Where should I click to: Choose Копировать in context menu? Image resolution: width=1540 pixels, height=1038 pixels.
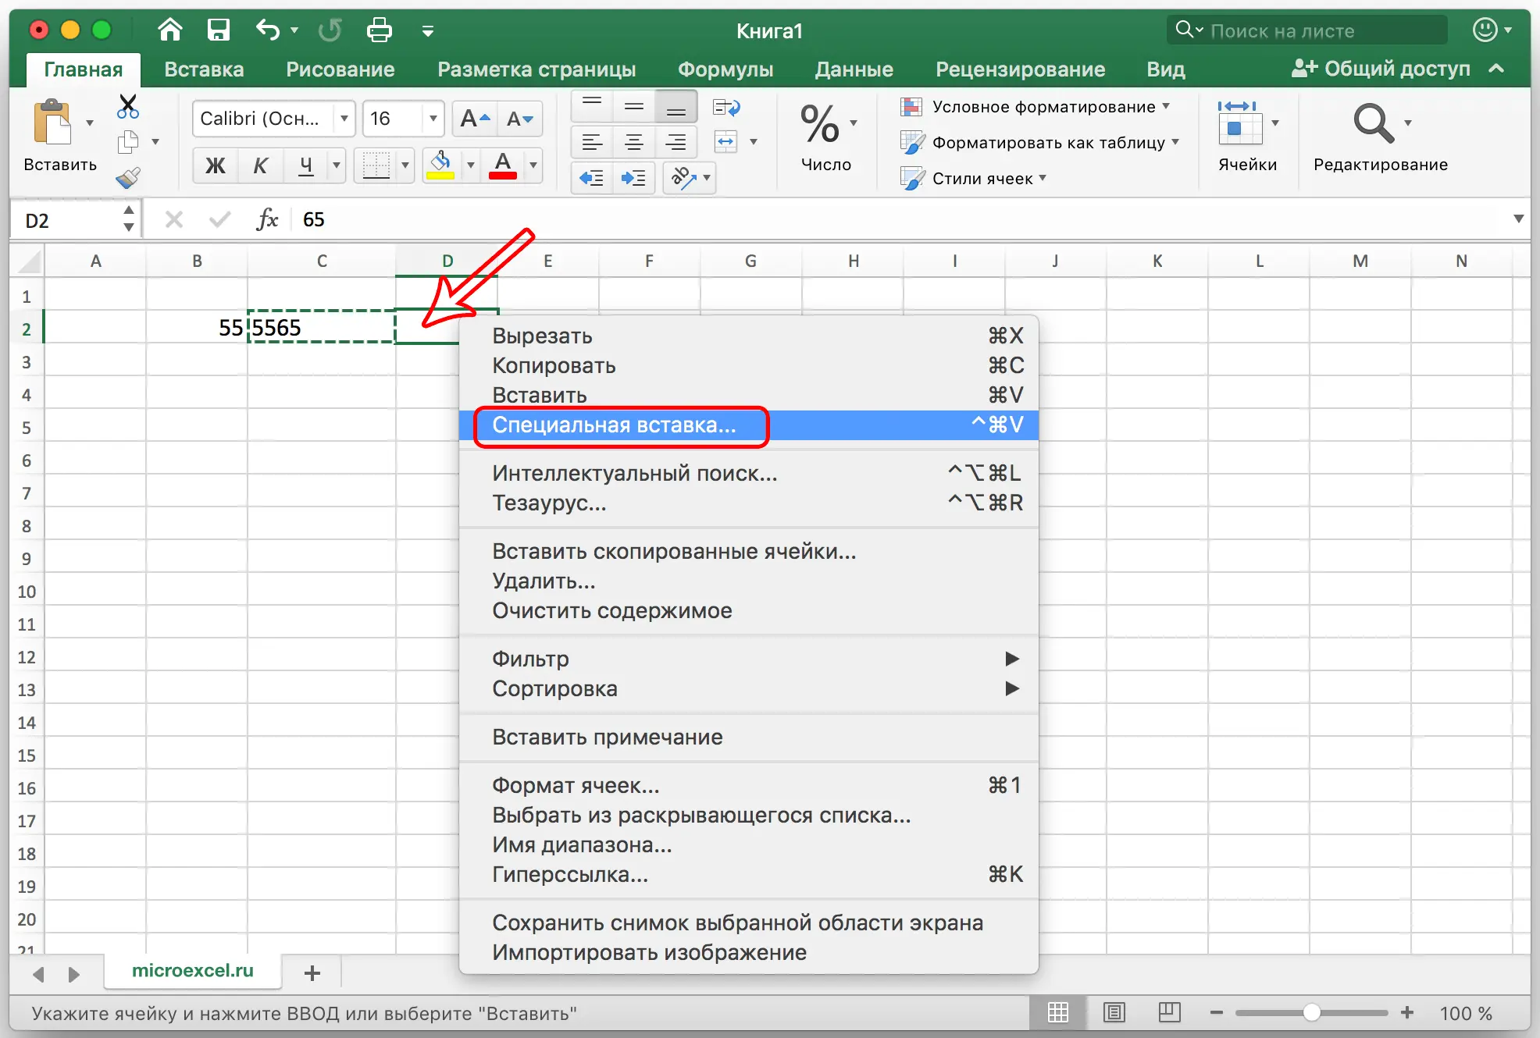pos(749,365)
